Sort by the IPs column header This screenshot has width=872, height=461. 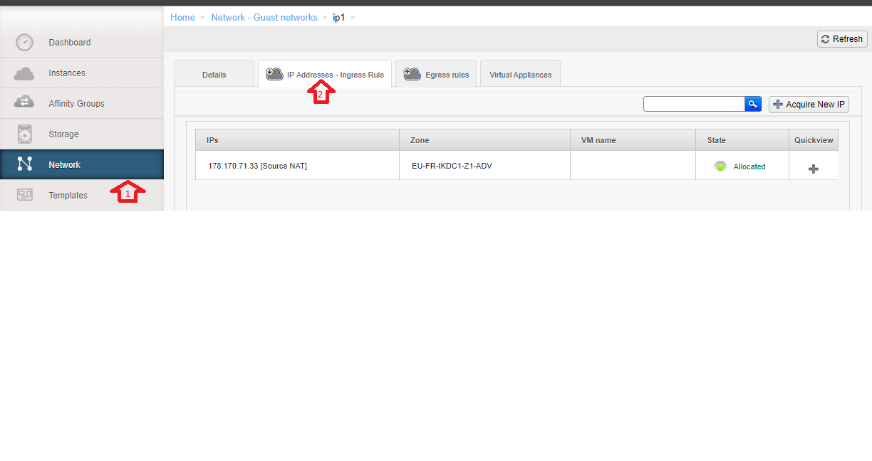pyautogui.click(x=297, y=140)
